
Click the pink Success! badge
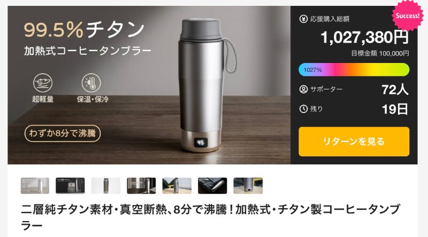pos(407,15)
